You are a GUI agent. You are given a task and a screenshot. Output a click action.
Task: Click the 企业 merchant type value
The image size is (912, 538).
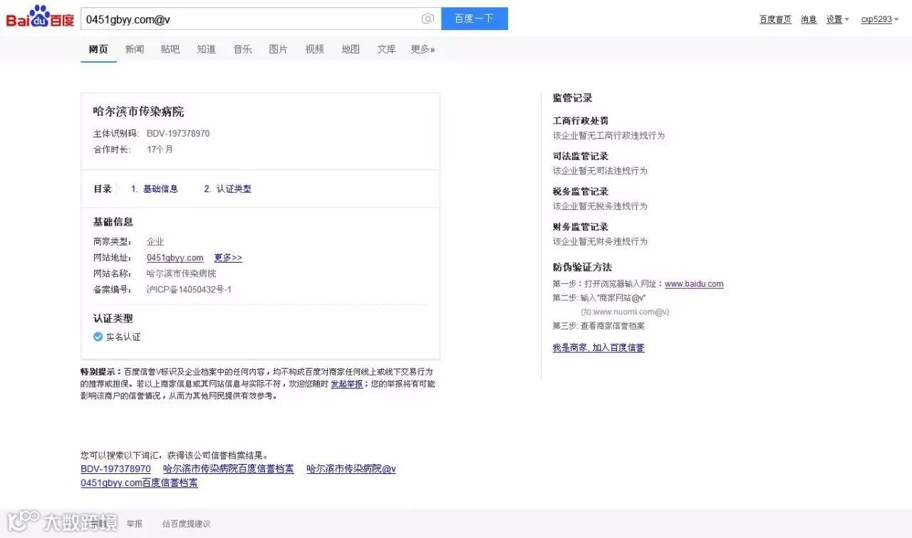155,242
